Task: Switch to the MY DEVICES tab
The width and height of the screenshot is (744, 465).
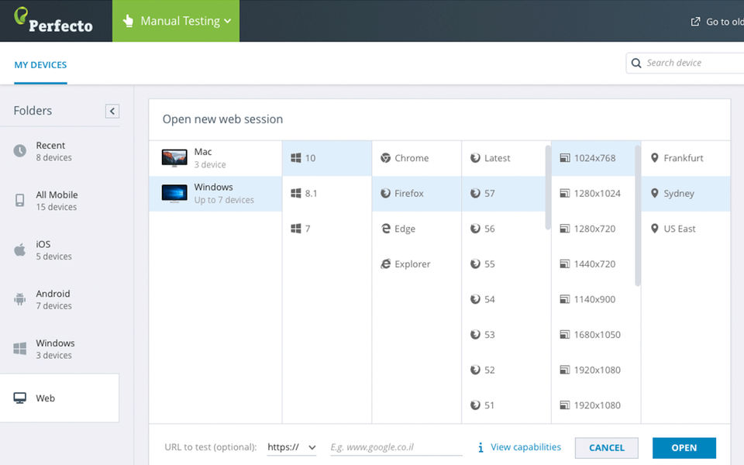Action: (x=40, y=65)
